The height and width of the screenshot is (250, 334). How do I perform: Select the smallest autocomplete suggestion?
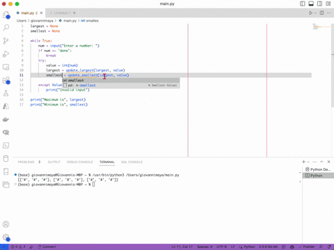121,81
